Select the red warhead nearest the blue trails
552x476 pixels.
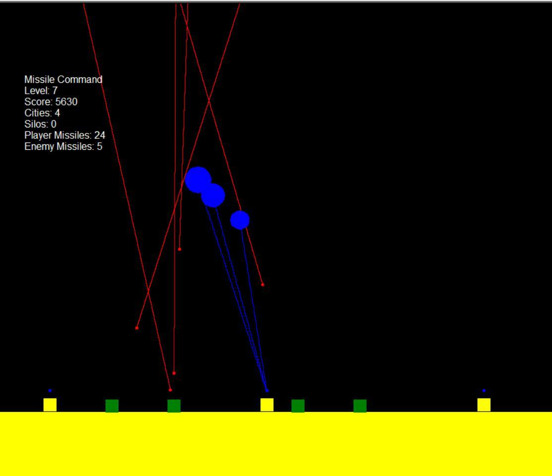[x=262, y=284]
